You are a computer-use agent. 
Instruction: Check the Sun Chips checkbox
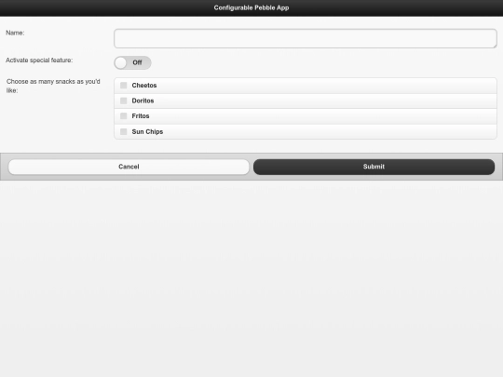(124, 131)
